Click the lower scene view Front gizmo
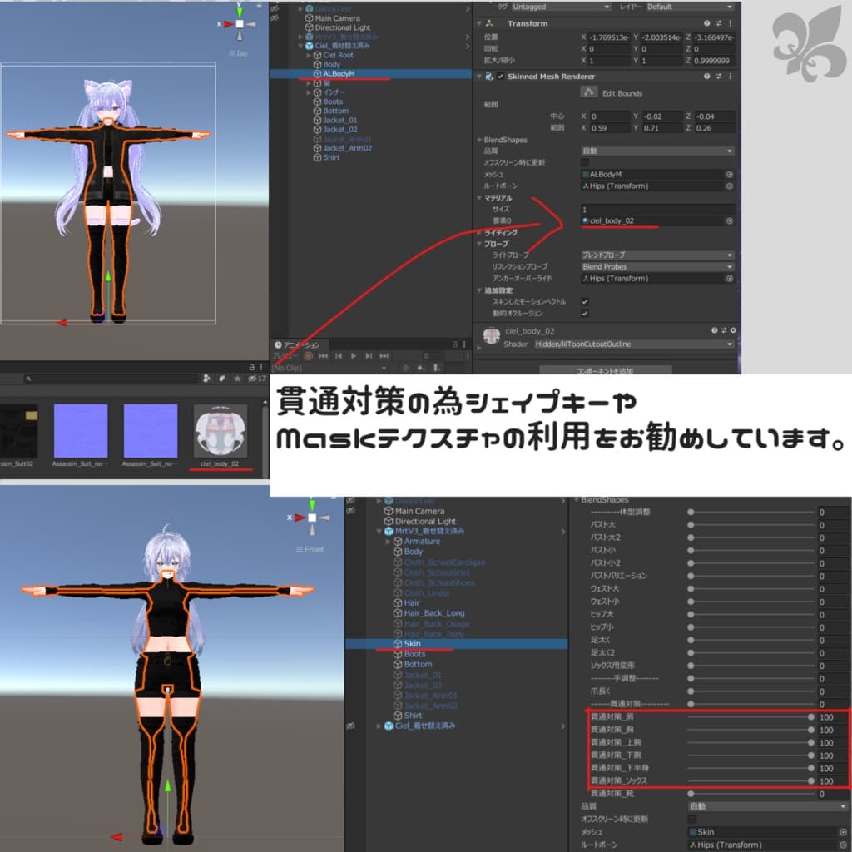This screenshot has width=852, height=852. pyautogui.click(x=312, y=518)
